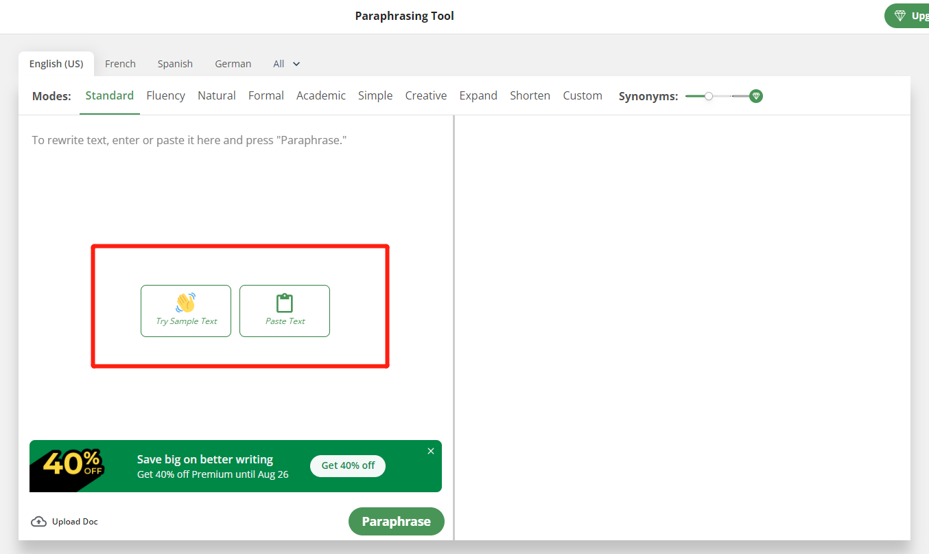The height and width of the screenshot is (554, 929).
Task: Click the waving hand Try Sample Text button
Action: coord(186,311)
